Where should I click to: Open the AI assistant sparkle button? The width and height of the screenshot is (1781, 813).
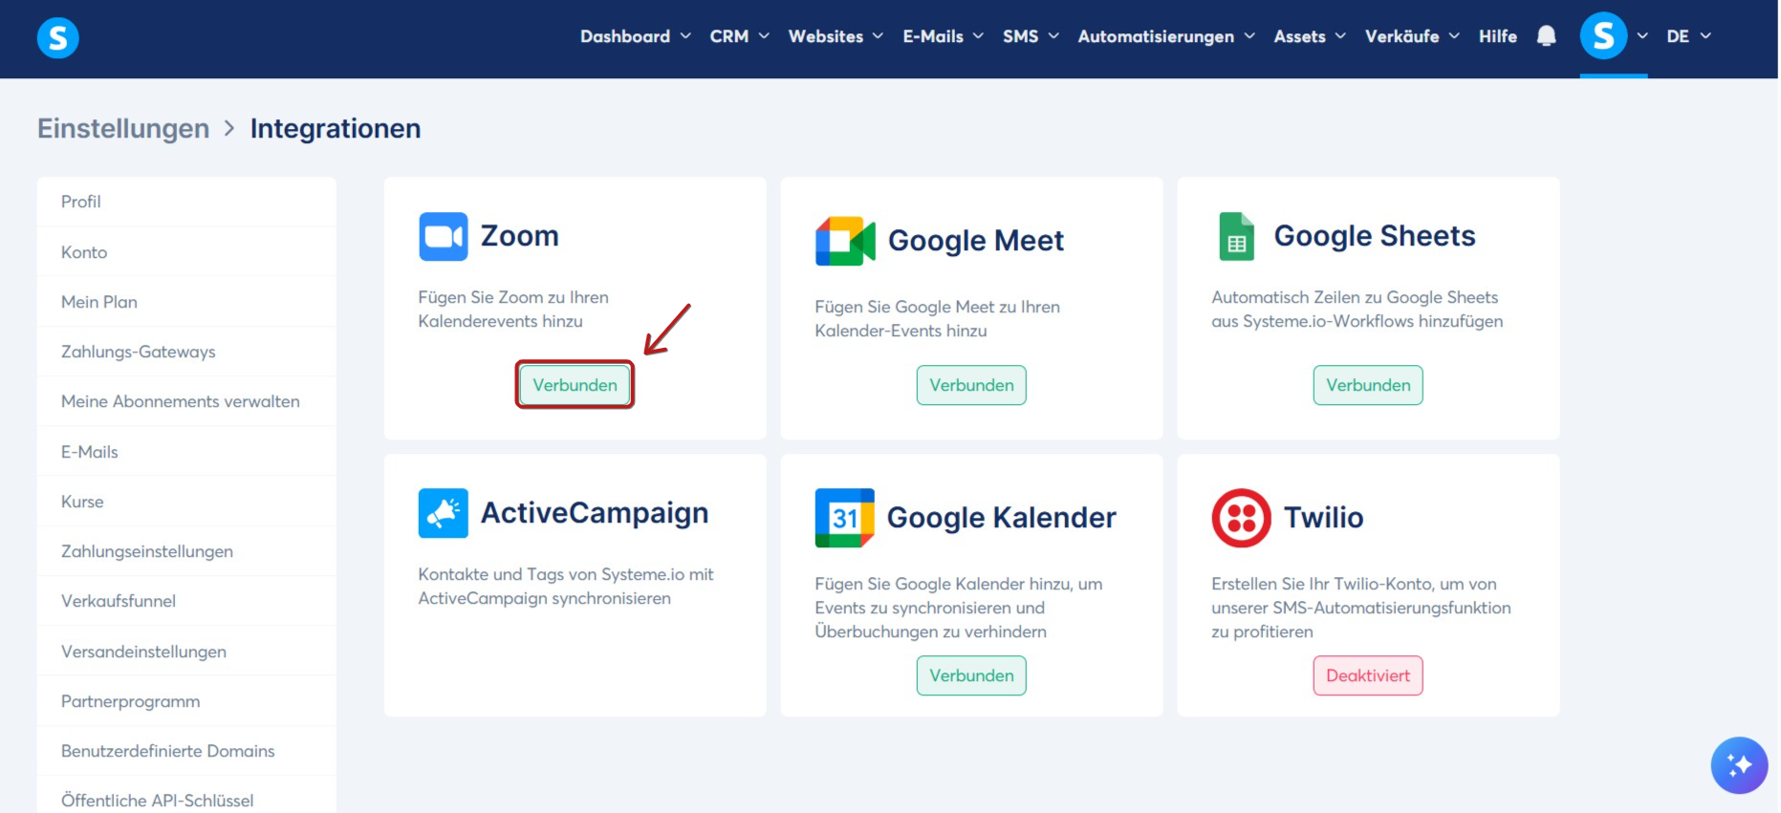tap(1739, 765)
